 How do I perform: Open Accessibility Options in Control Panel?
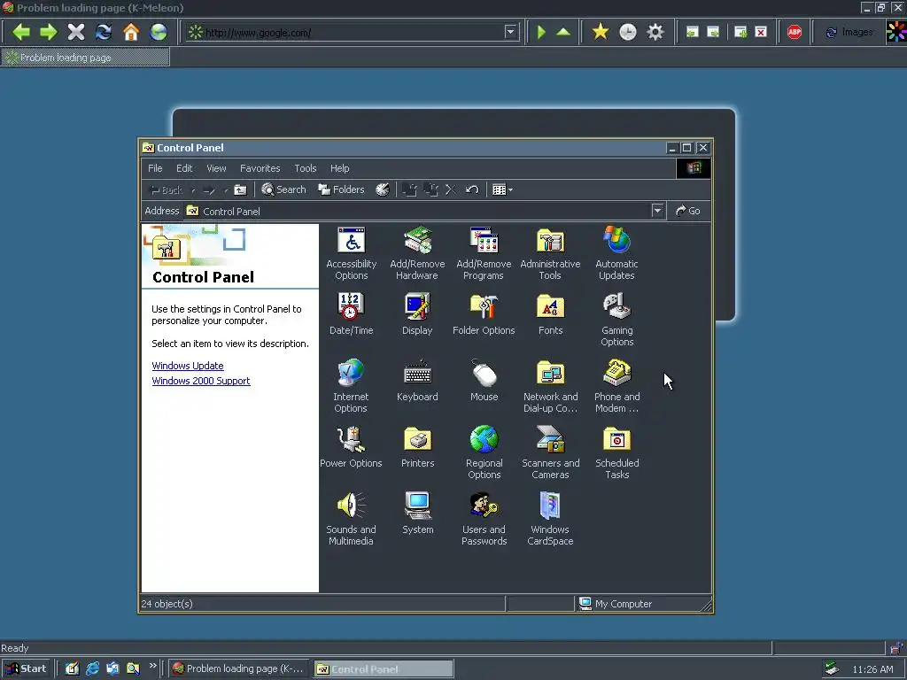[351, 253]
